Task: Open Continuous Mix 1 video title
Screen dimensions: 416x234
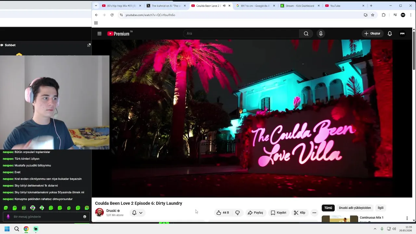Action: pos(371,217)
